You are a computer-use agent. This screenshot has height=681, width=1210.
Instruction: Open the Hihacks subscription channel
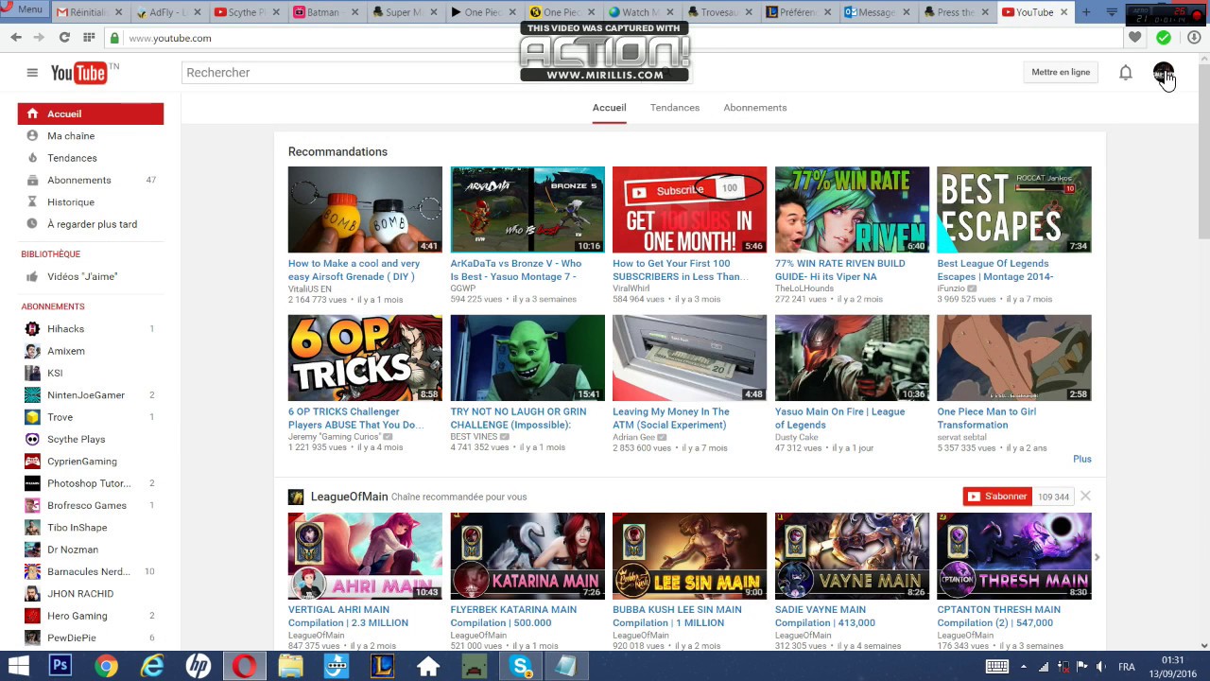(66, 328)
